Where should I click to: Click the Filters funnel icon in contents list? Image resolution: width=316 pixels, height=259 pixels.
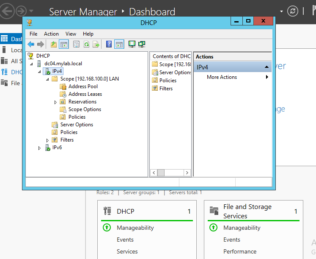[x=155, y=88]
